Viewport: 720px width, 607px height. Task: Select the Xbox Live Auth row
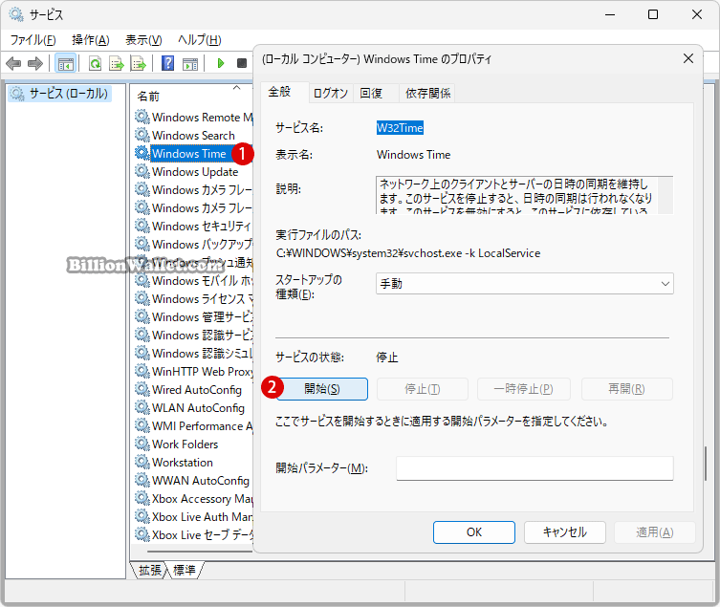(x=193, y=516)
